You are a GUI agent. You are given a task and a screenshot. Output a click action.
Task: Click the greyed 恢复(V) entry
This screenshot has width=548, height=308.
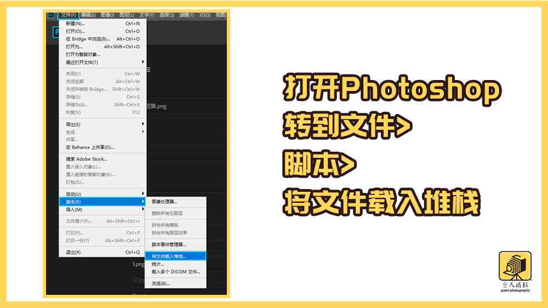pos(103,112)
